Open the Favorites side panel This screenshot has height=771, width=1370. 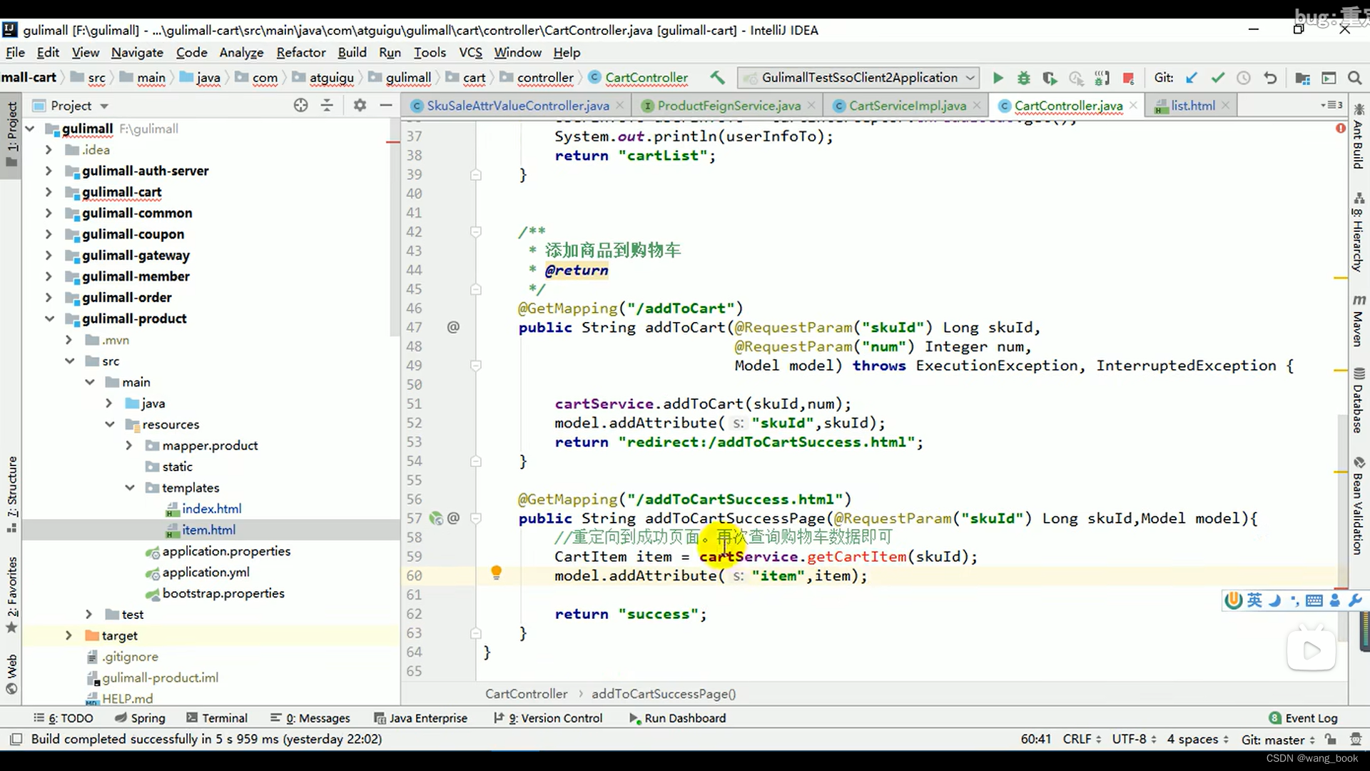pyautogui.click(x=11, y=594)
